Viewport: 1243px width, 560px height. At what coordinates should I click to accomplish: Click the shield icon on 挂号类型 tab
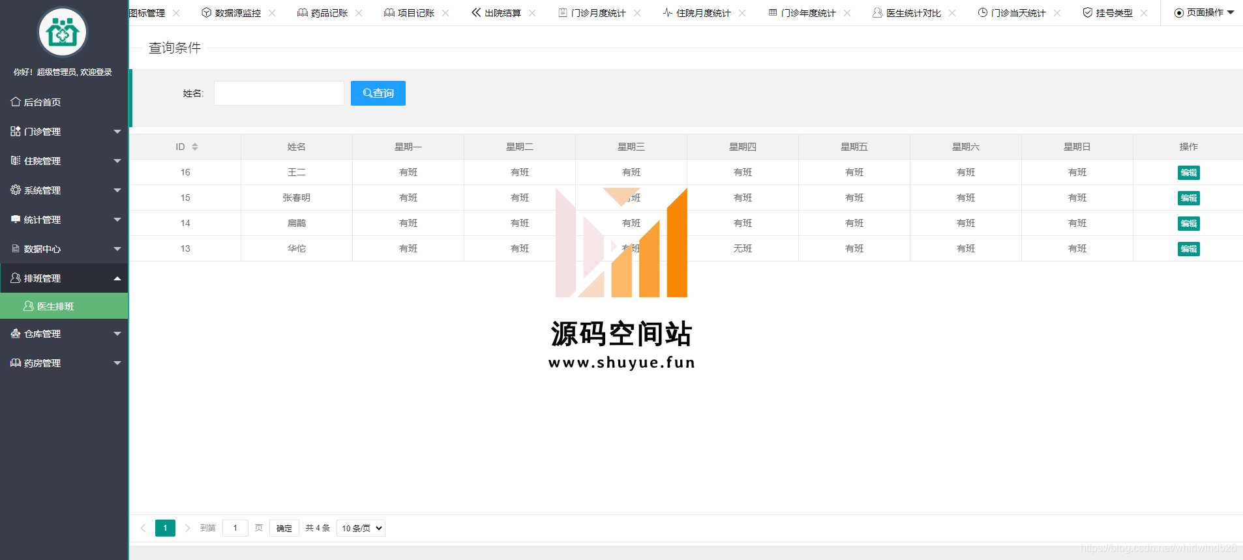tap(1088, 12)
